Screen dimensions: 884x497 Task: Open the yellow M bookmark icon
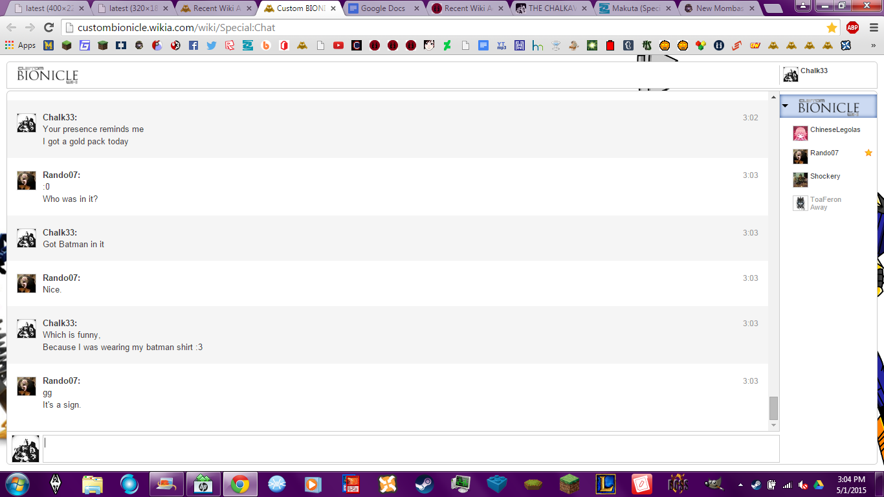(49, 45)
